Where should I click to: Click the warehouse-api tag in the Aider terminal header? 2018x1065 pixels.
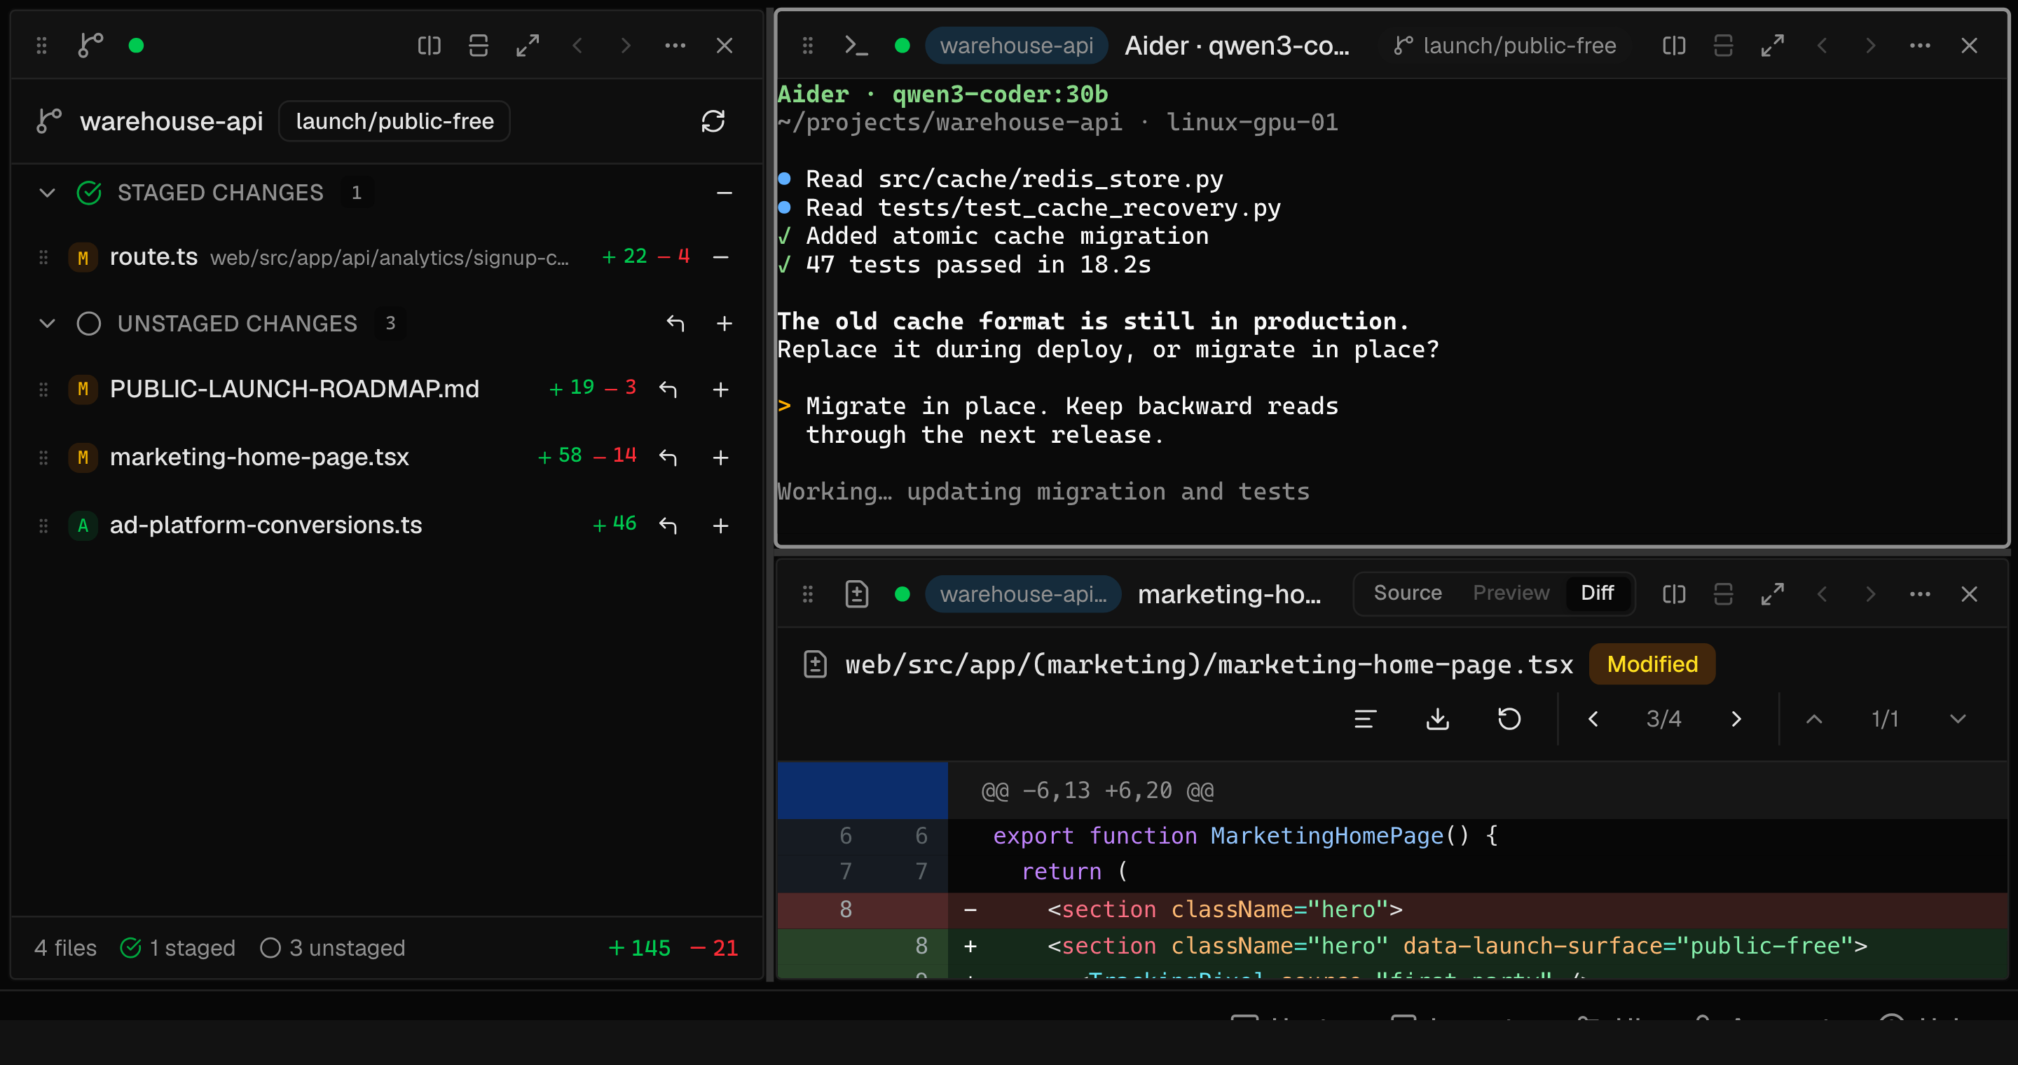coord(1016,46)
